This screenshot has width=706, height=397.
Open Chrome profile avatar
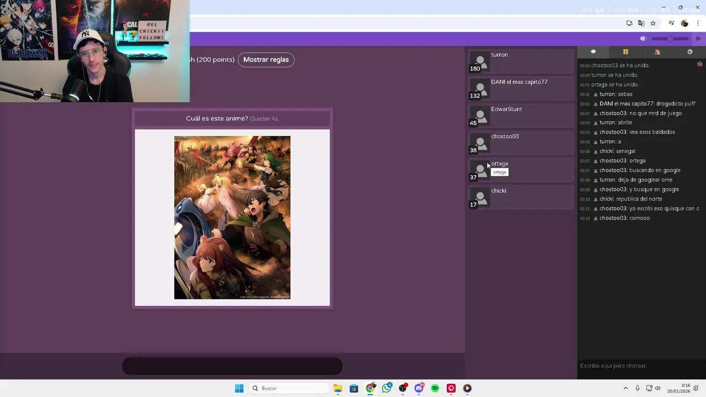pyautogui.click(x=684, y=23)
